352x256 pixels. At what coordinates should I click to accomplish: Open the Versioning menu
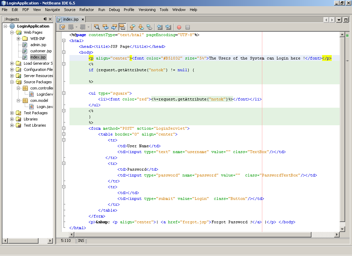(147, 10)
